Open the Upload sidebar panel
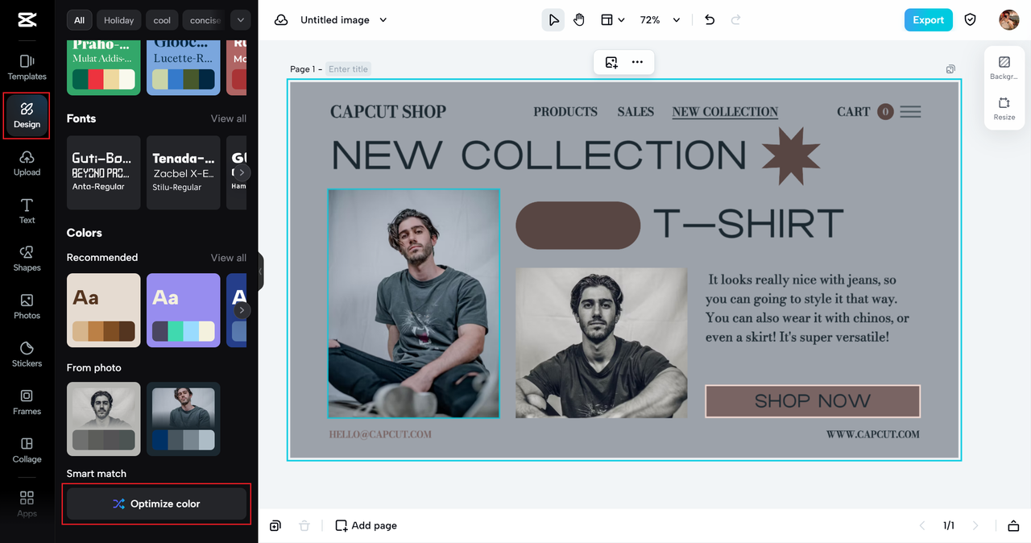The image size is (1031, 543). [27, 164]
